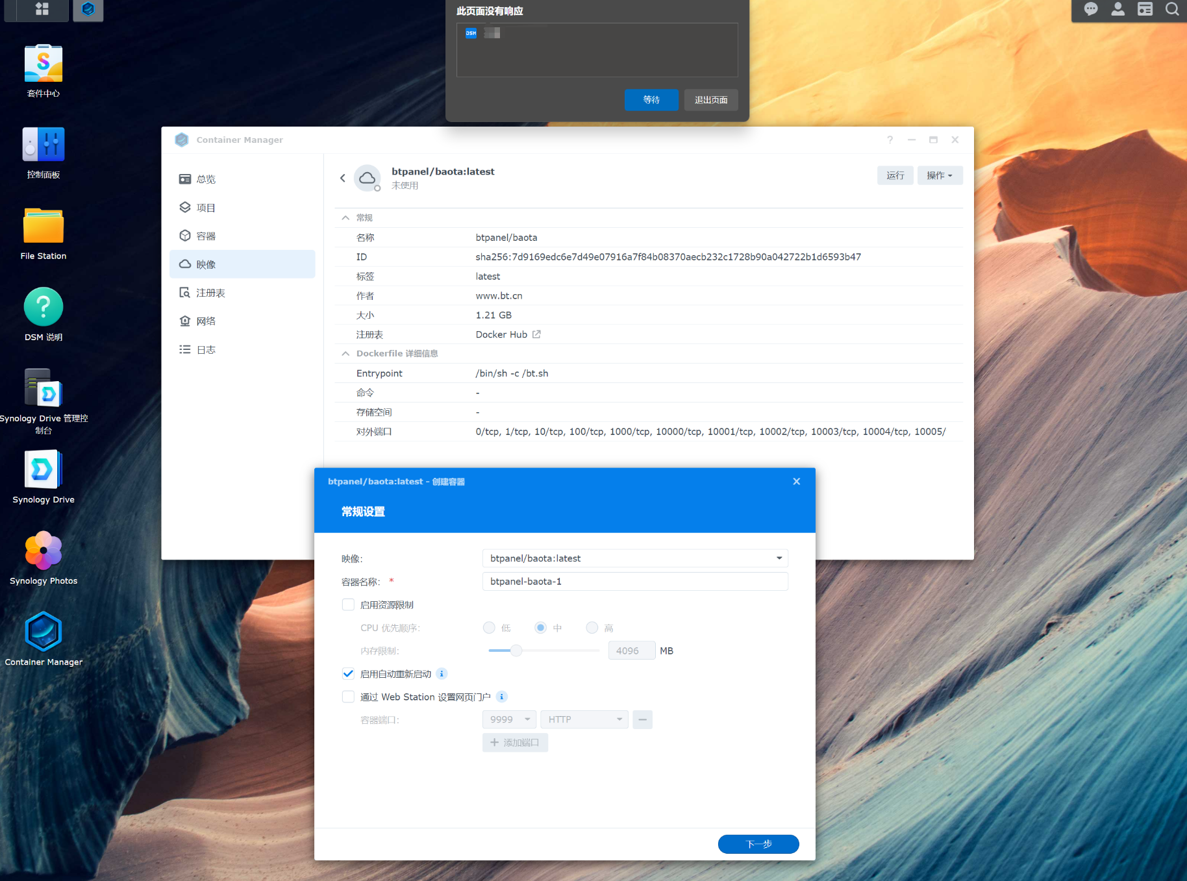1187x881 pixels.
Task: Open notifications chat bubble icon
Action: pos(1091,9)
